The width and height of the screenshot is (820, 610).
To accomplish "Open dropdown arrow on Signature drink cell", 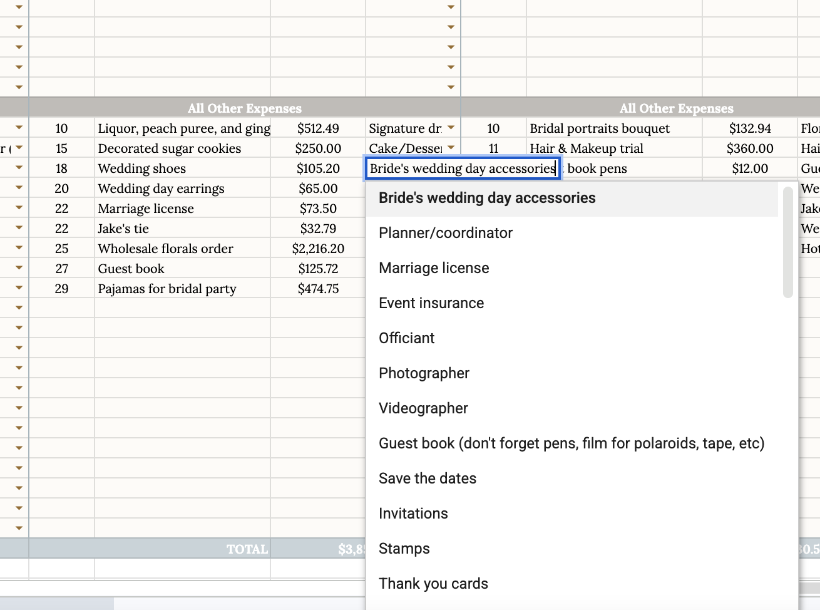I will (x=451, y=128).
